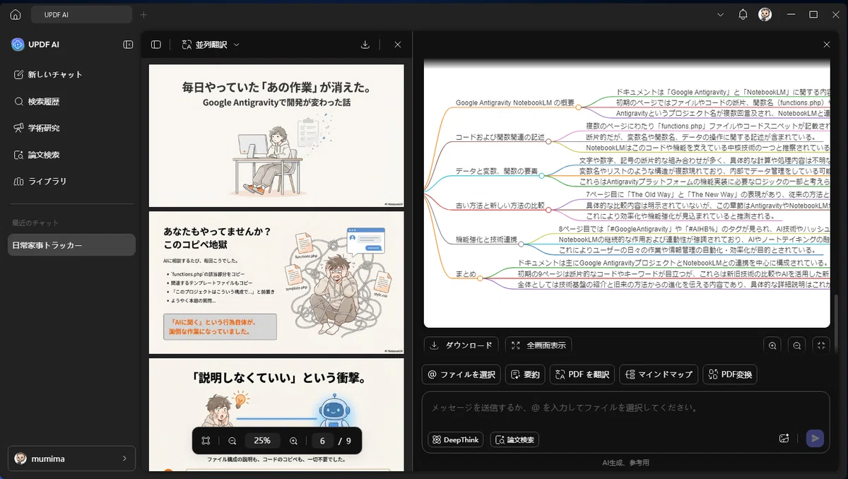Open a new tab with plus button
848x479 pixels.
(x=143, y=14)
